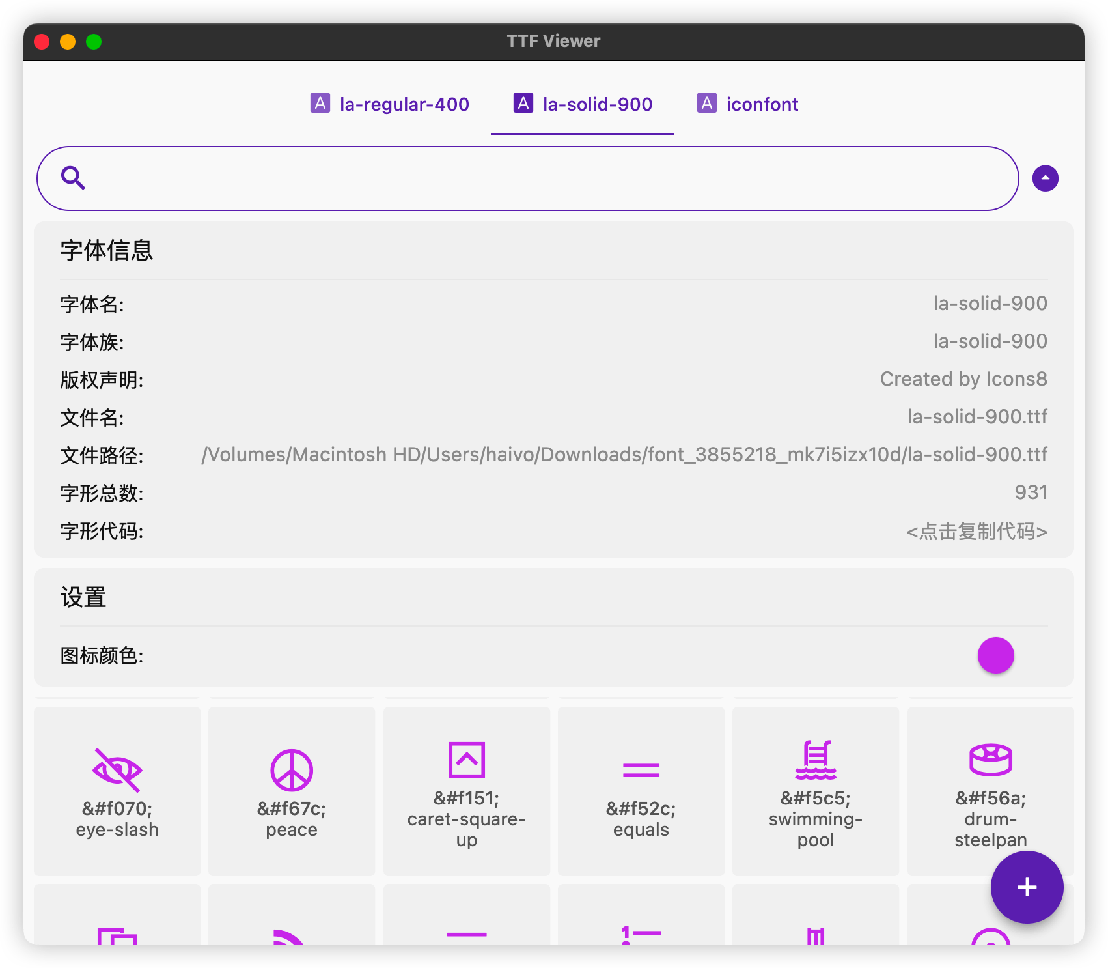The image size is (1108, 968).
Task: Switch to the la-regular-400 tab
Action: [x=389, y=104]
